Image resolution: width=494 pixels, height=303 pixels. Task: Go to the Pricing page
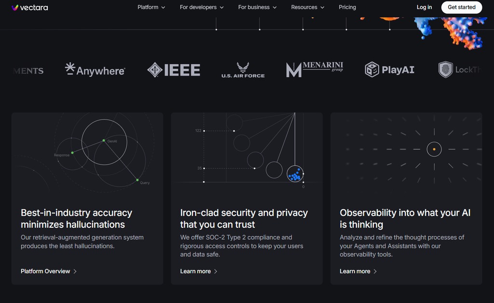tap(347, 7)
